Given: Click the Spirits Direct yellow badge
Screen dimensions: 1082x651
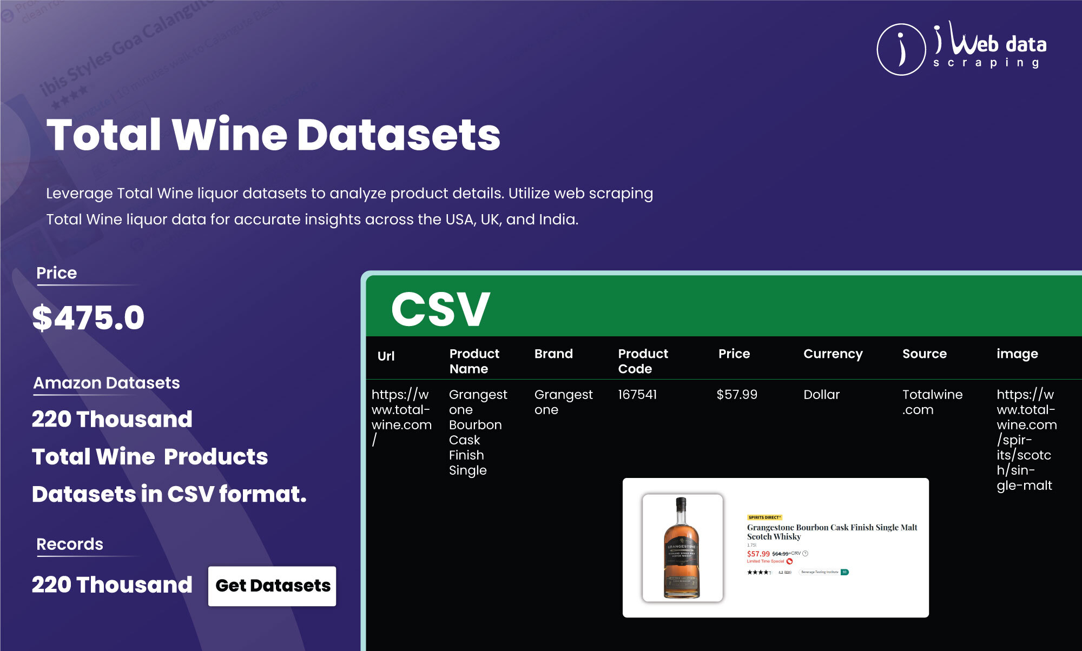Looking at the screenshot, I should tap(764, 517).
